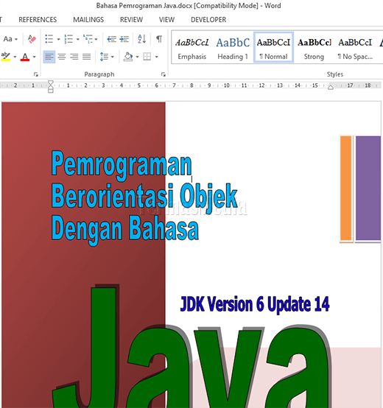Open the REFERENCES tab
The width and height of the screenshot is (383, 408).
point(38,20)
